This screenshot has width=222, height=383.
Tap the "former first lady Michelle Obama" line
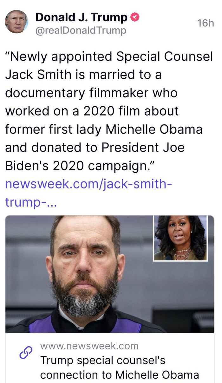(104, 129)
